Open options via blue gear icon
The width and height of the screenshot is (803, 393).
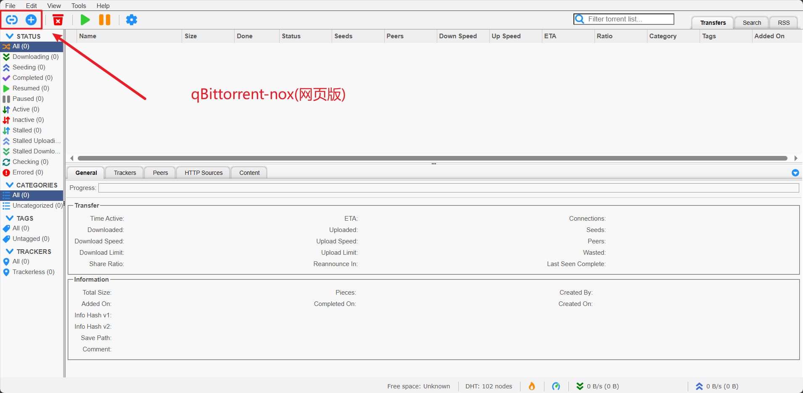point(132,20)
